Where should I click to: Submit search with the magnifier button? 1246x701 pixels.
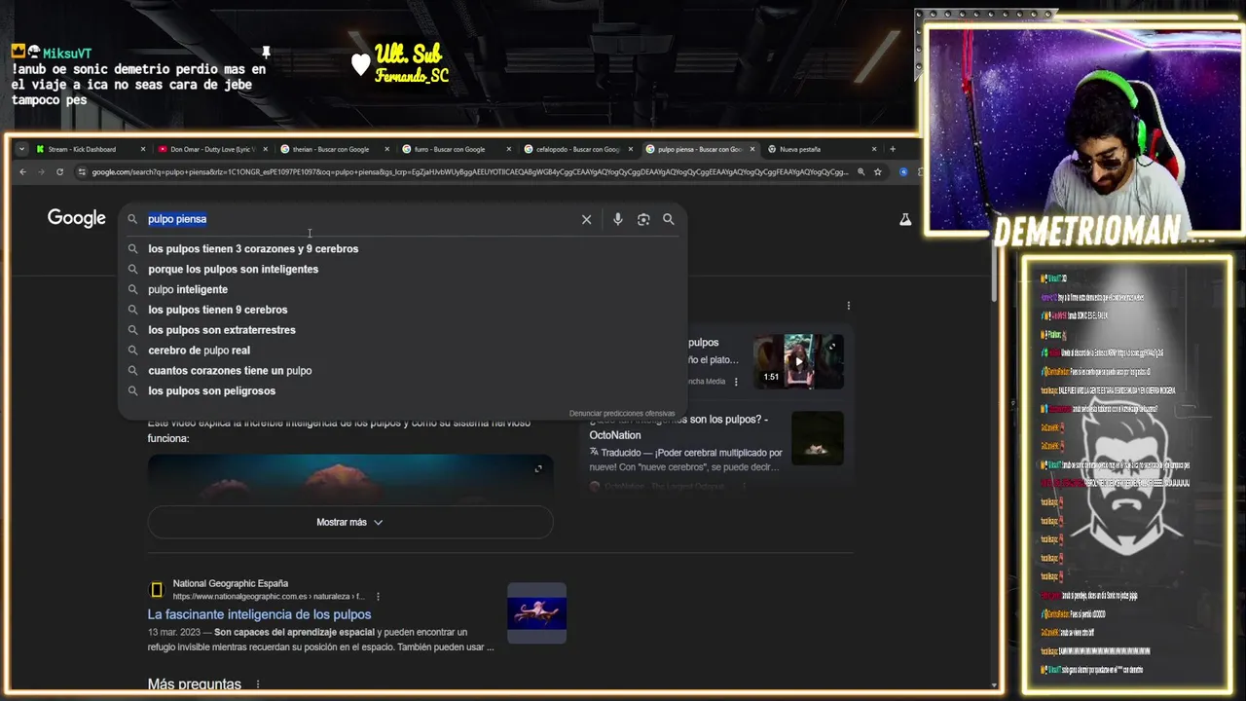[669, 219]
